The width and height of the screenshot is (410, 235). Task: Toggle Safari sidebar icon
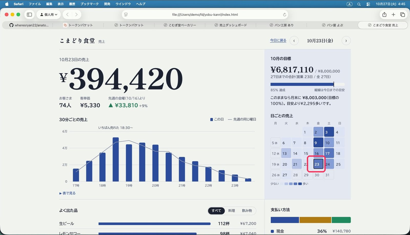(29, 15)
